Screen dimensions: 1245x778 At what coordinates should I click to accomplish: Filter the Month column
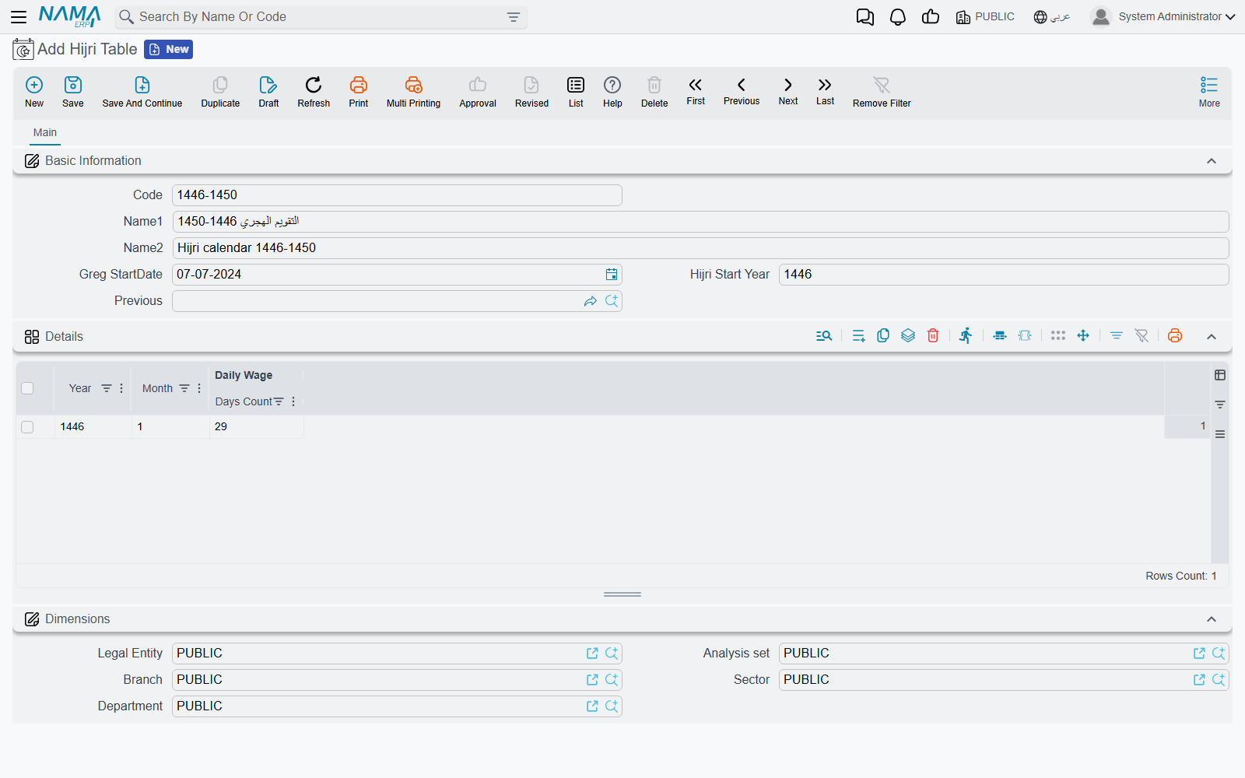click(x=184, y=388)
